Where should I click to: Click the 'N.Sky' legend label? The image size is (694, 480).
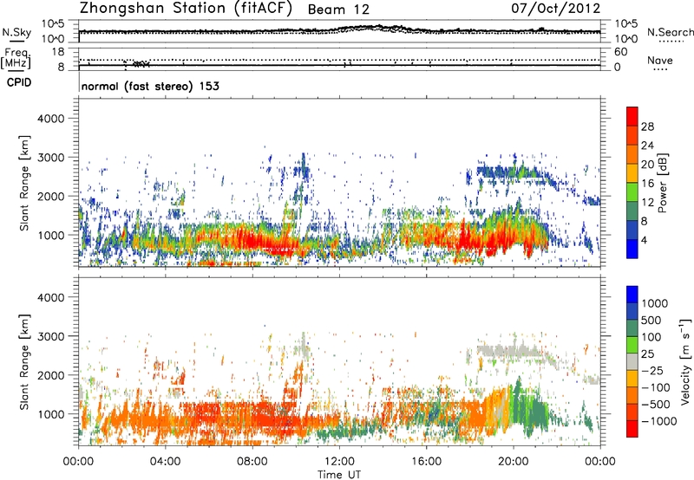click(16, 32)
